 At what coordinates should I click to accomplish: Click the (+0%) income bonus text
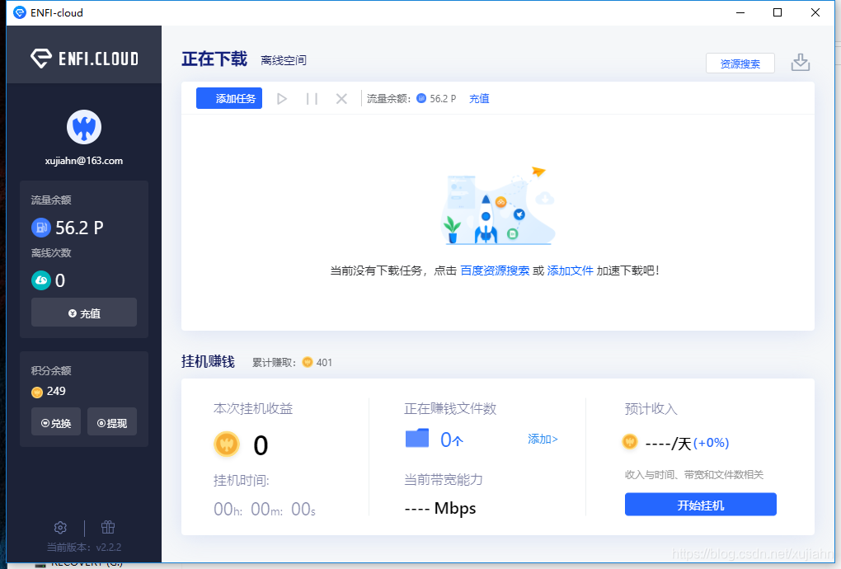tap(712, 443)
